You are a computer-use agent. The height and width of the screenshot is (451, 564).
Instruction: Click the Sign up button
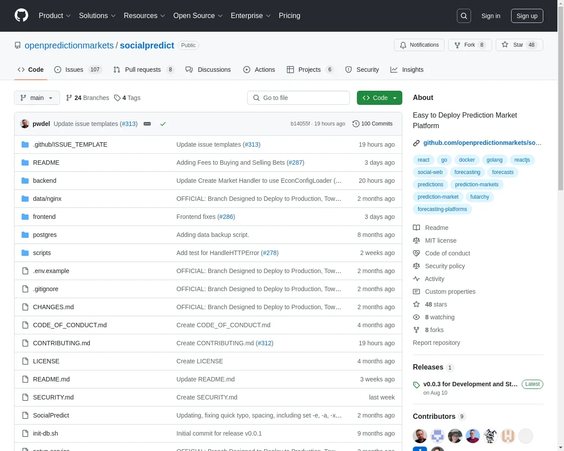pyautogui.click(x=527, y=16)
